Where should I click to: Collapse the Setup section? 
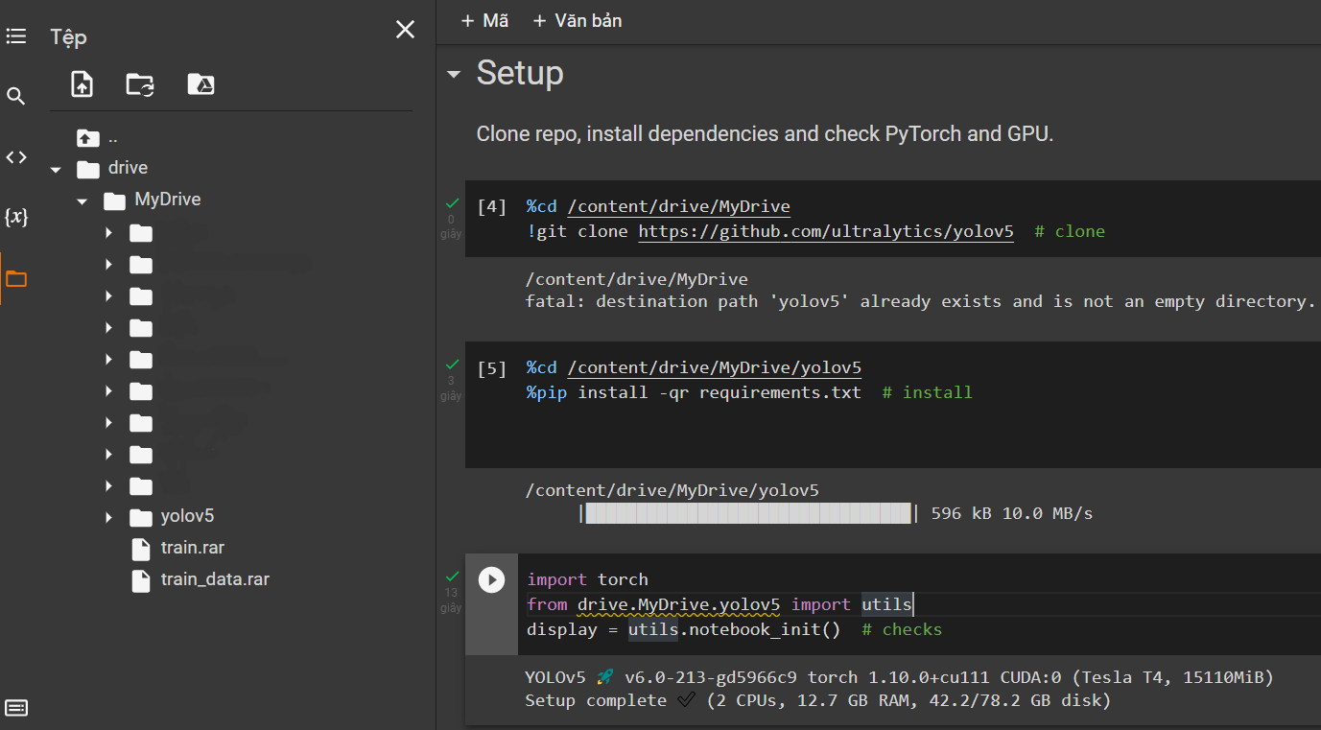click(454, 74)
